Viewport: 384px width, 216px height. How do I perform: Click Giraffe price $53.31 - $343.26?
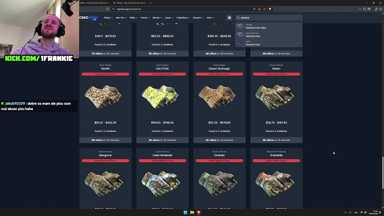coord(105,123)
